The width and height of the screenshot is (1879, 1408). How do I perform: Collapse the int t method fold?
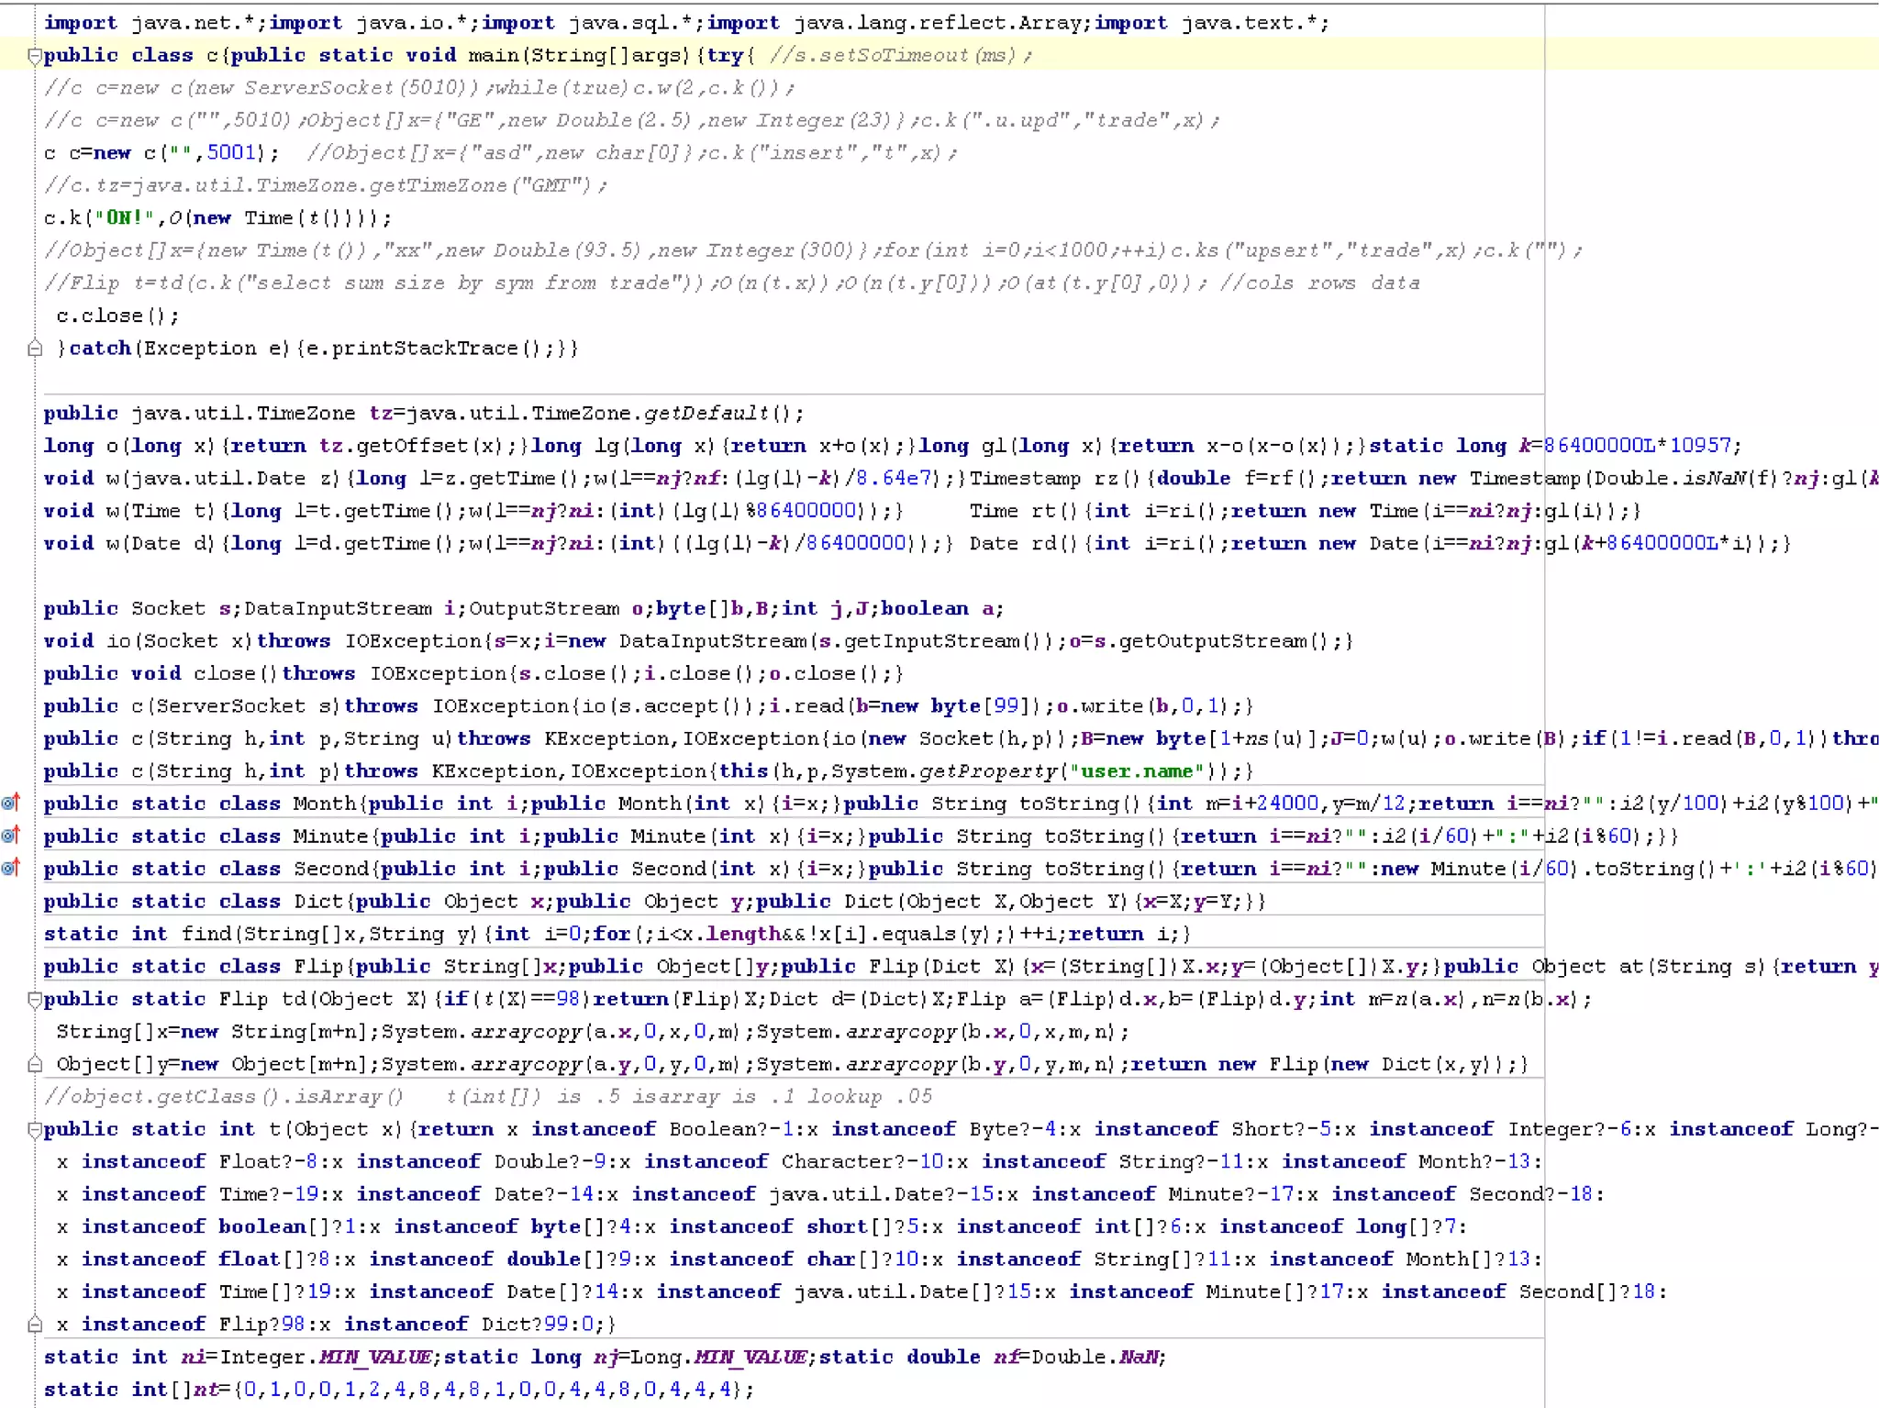[x=35, y=1129]
